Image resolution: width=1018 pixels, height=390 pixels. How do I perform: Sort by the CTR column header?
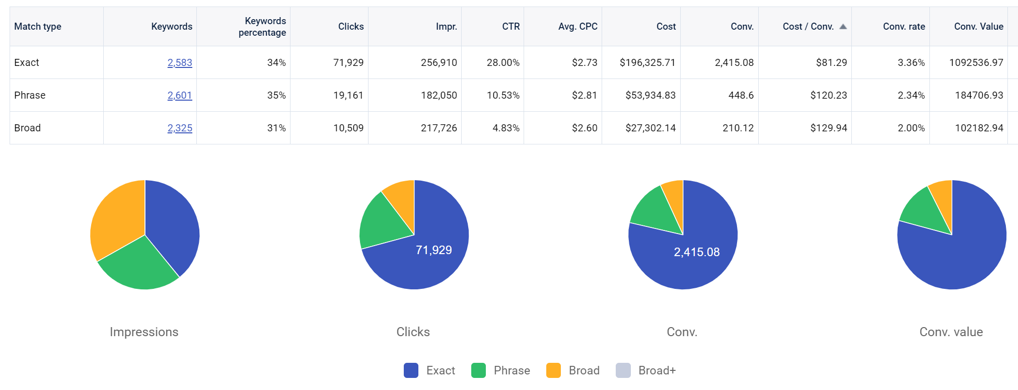click(x=511, y=27)
